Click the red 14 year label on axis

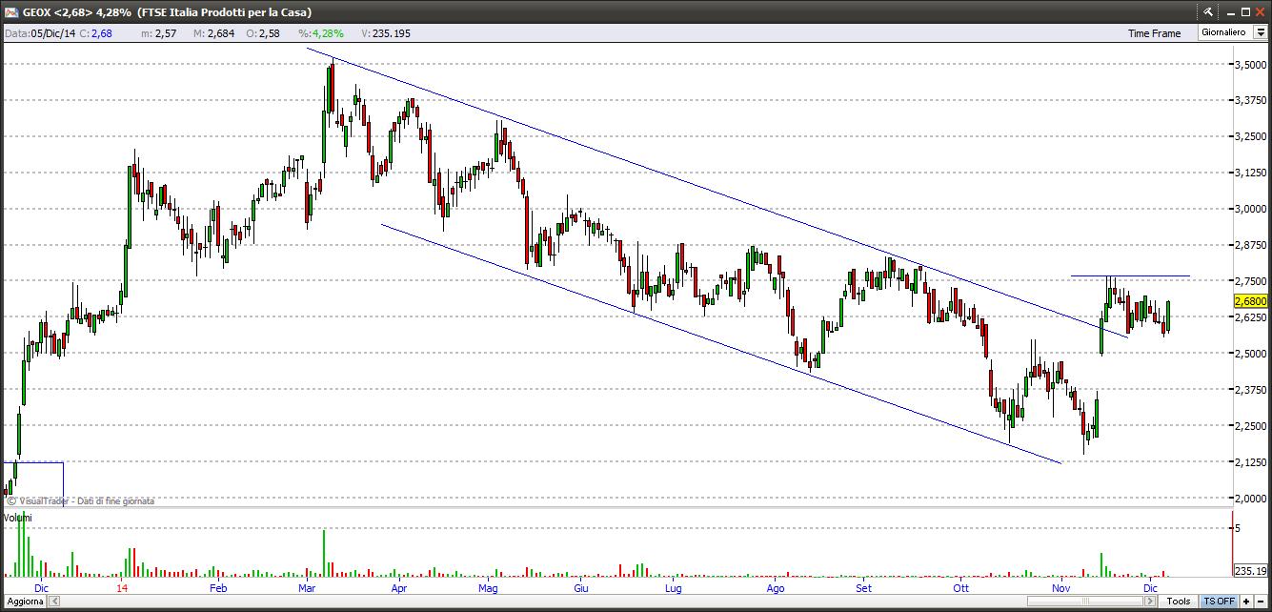[x=123, y=588]
